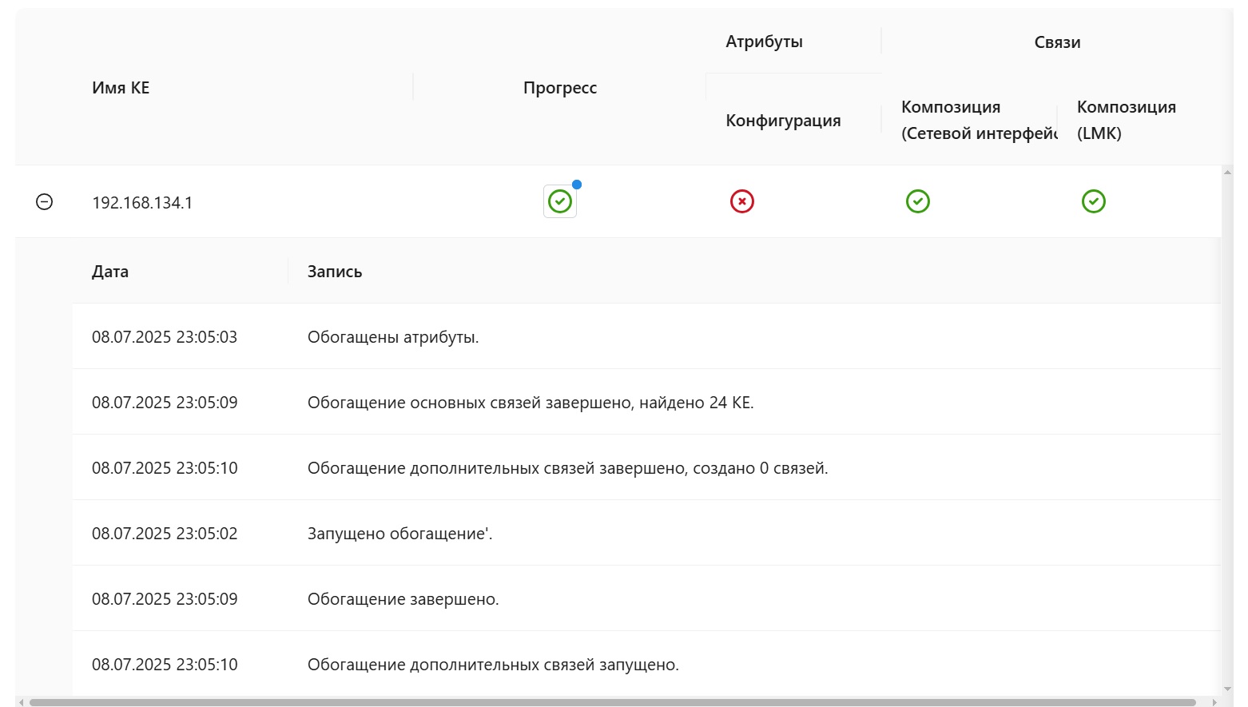Select the "Атрибуты" header group

[x=764, y=42]
